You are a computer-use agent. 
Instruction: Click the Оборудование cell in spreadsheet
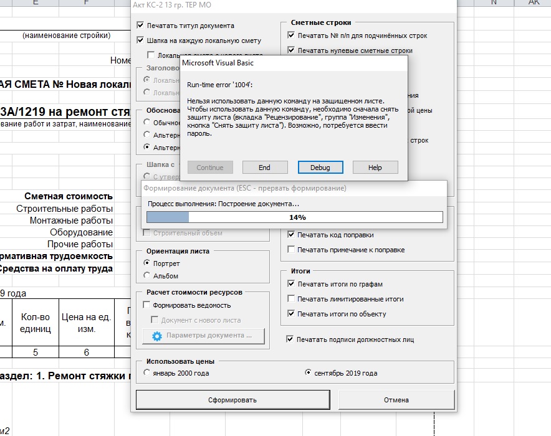coord(81,232)
